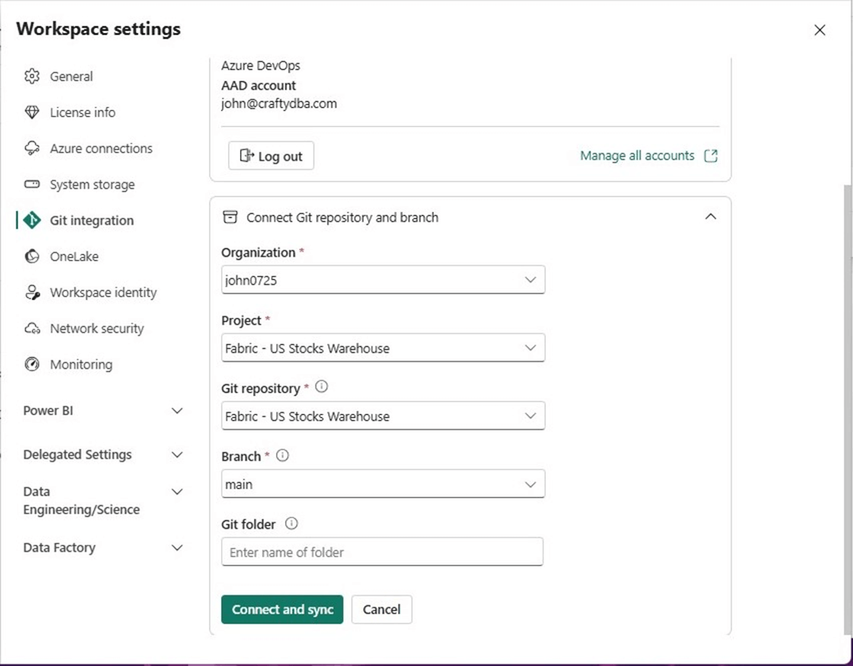
Task: Click the OneLake icon in sidebar
Action: [x=32, y=257]
